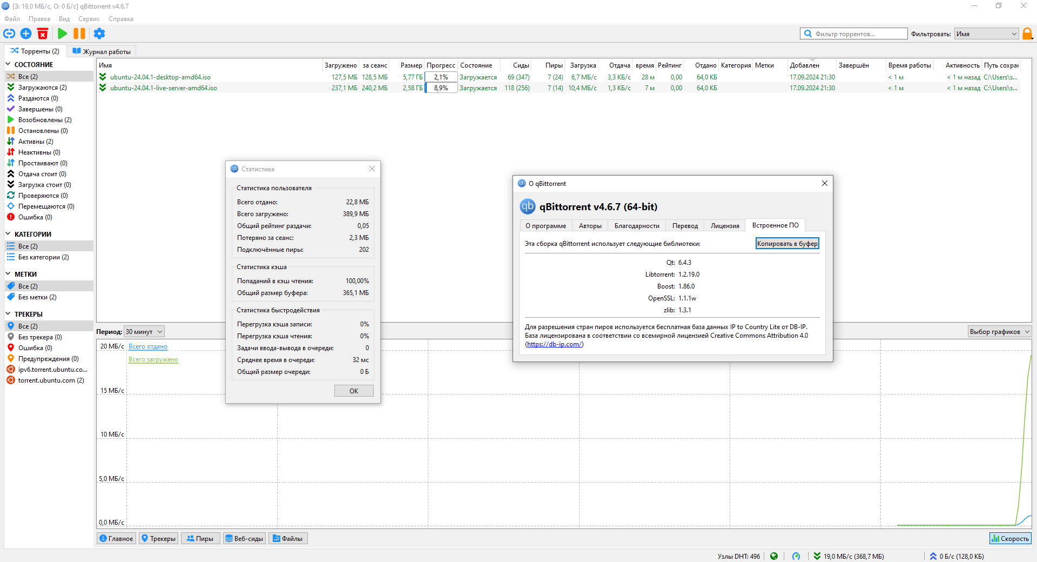Open the Авторы tab
This screenshot has height=562, width=1037.
[x=590, y=226]
